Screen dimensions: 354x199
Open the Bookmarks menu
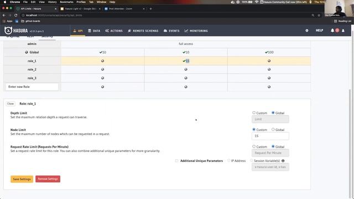tap(66, 2)
